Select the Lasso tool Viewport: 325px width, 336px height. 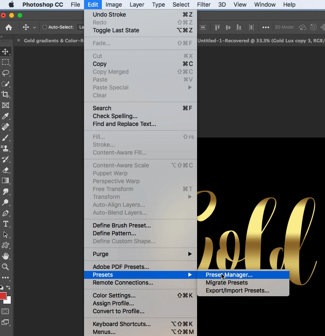point(5,73)
